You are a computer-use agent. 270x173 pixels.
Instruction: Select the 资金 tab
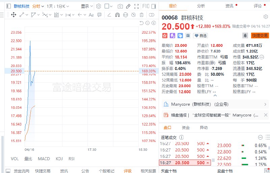tap(186, 128)
